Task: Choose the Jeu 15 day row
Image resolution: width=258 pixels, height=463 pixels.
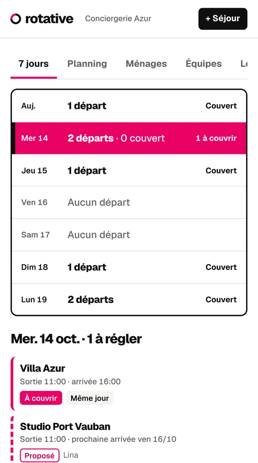Action: click(x=129, y=171)
